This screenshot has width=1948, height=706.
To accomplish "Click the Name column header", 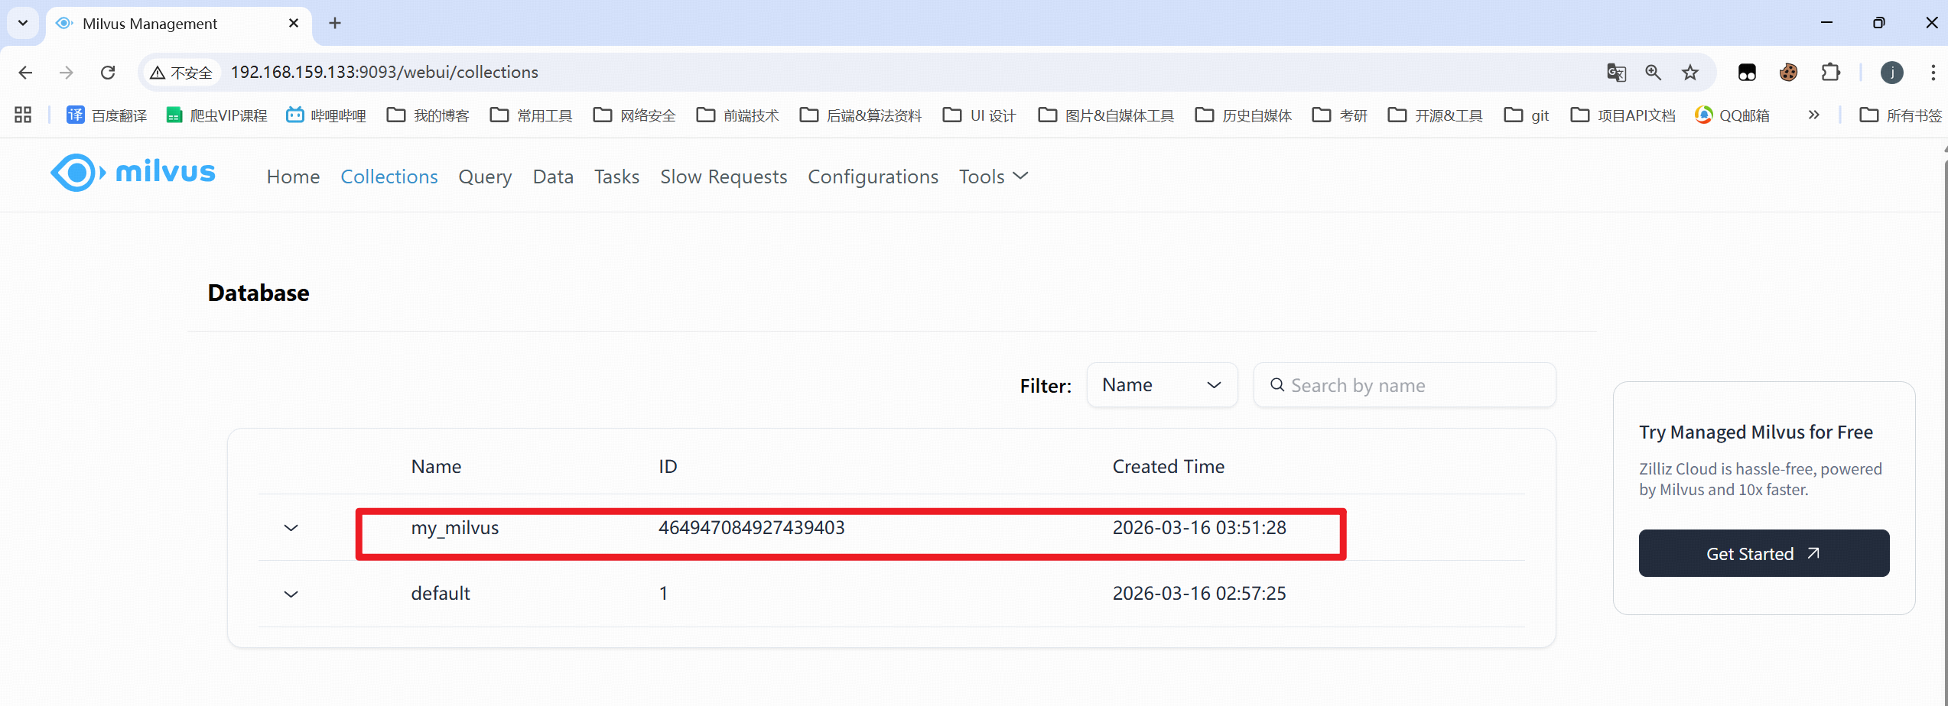I will pyautogui.click(x=436, y=467).
